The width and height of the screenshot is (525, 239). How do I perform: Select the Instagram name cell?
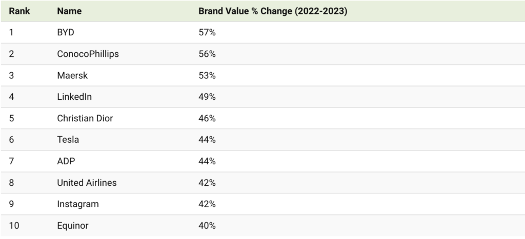click(x=78, y=204)
